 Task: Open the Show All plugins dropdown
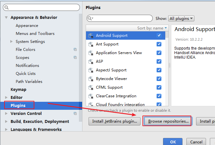(x=181, y=19)
